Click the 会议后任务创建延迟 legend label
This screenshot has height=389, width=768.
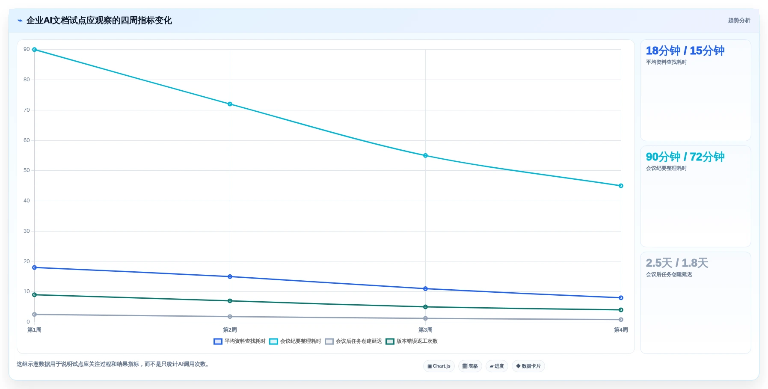(359, 341)
